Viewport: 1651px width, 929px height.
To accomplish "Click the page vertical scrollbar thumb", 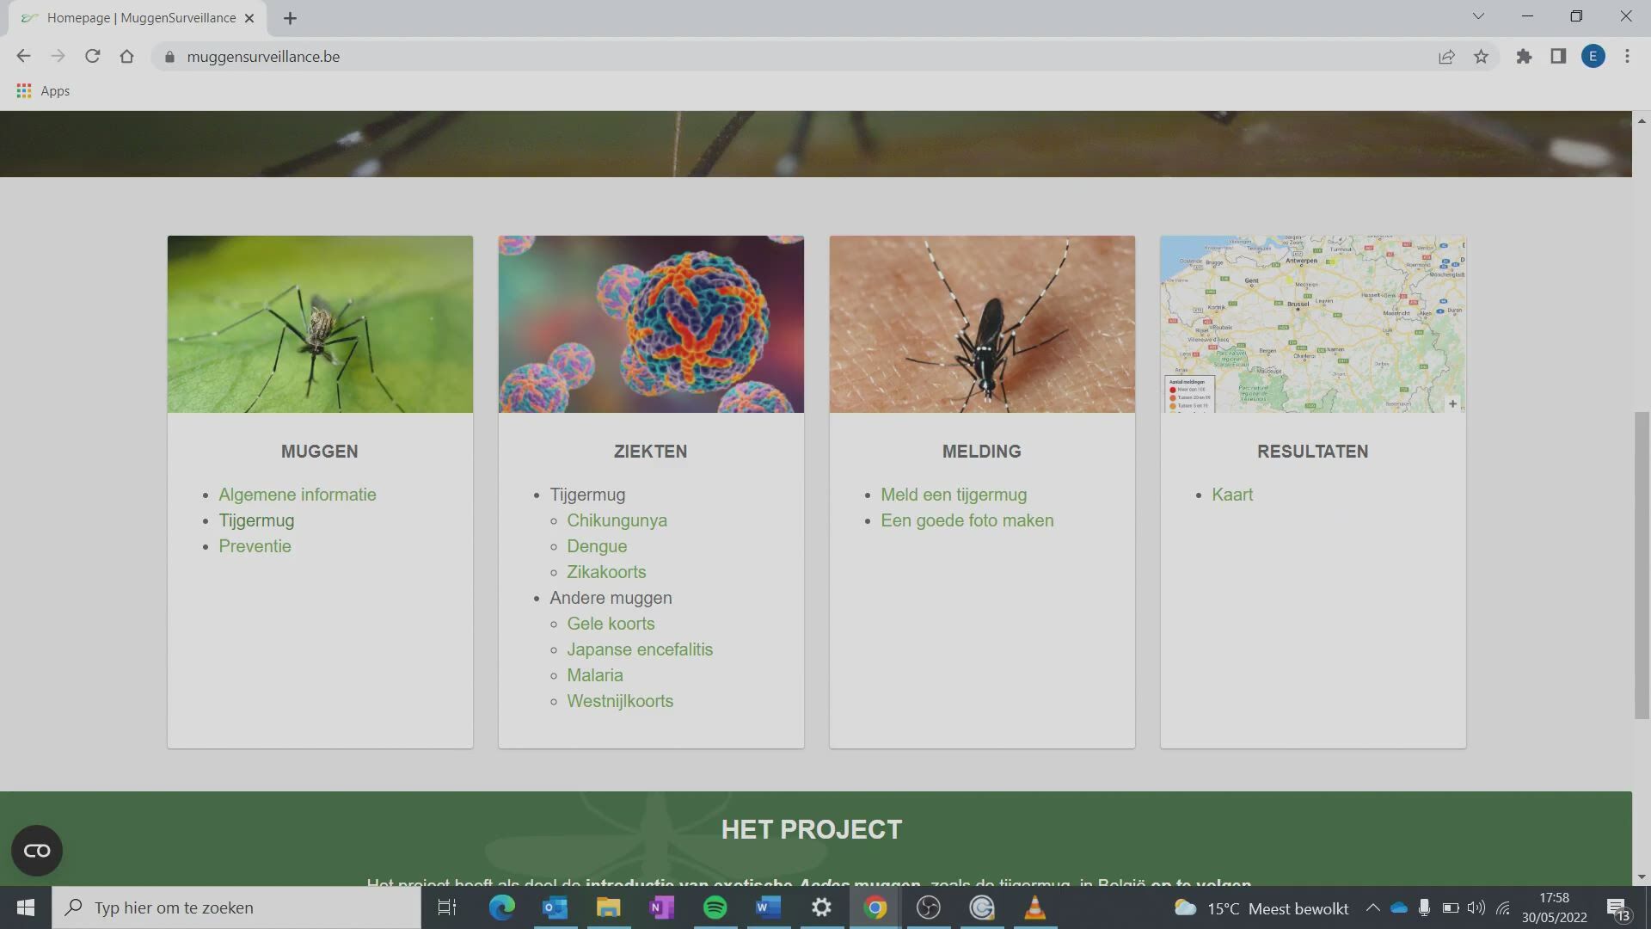I will [1642, 565].
